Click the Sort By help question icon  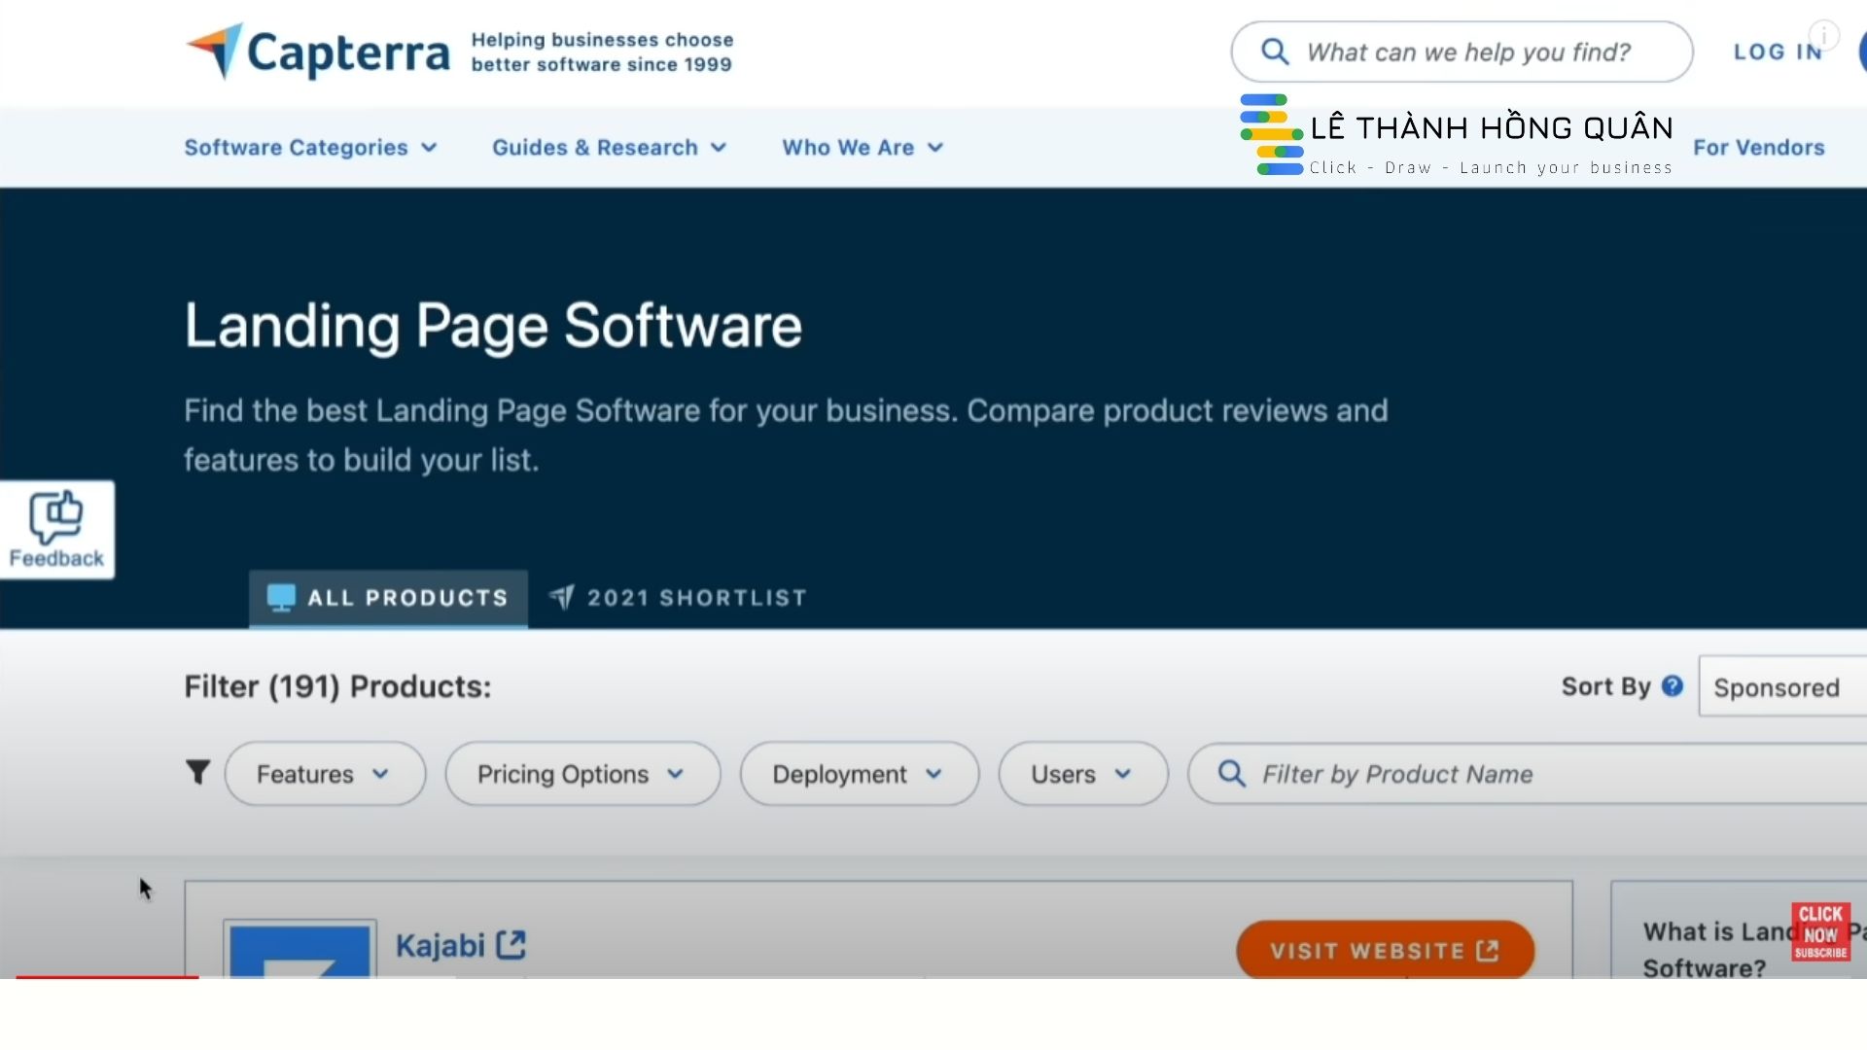1673,686
